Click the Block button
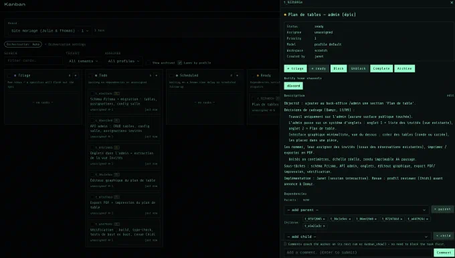This screenshot has height=258, width=455. [x=339, y=68]
